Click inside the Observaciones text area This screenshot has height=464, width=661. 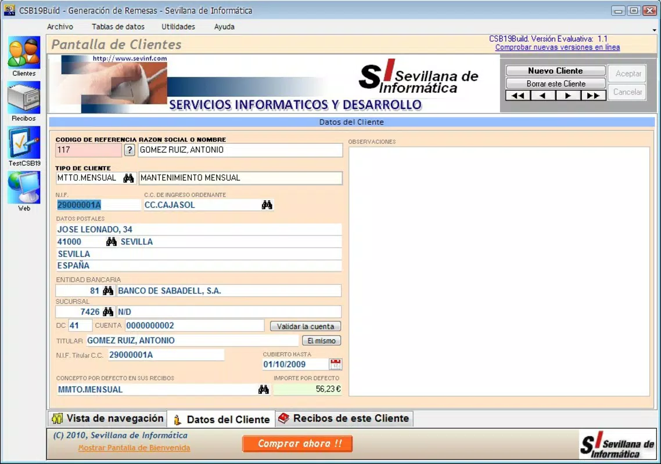point(499,271)
